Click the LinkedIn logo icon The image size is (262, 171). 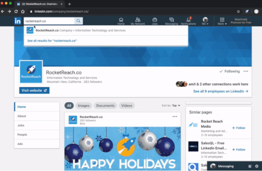pos(17,21)
